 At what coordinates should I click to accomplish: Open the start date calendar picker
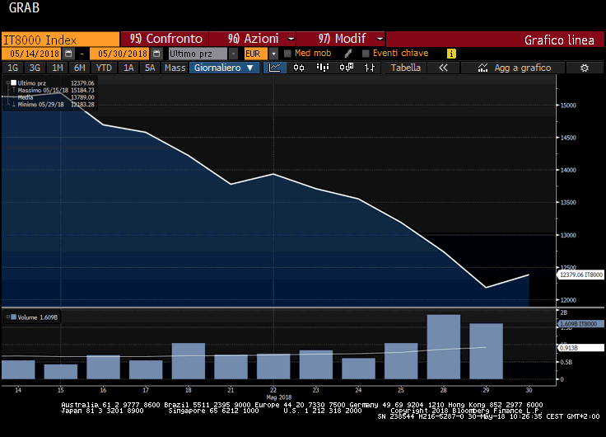click(x=72, y=54)
